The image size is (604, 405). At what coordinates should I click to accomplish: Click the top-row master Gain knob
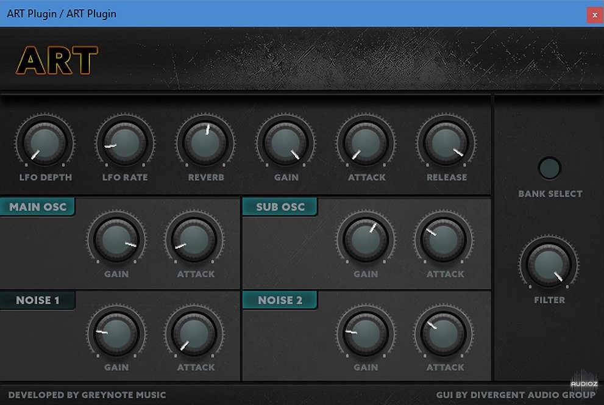click(x=285, y=143)
